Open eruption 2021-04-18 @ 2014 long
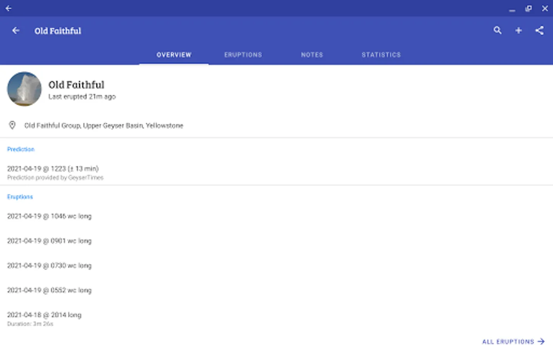This screenshot has width=553, height=345. pyautogui.click(x=276, y=319)
